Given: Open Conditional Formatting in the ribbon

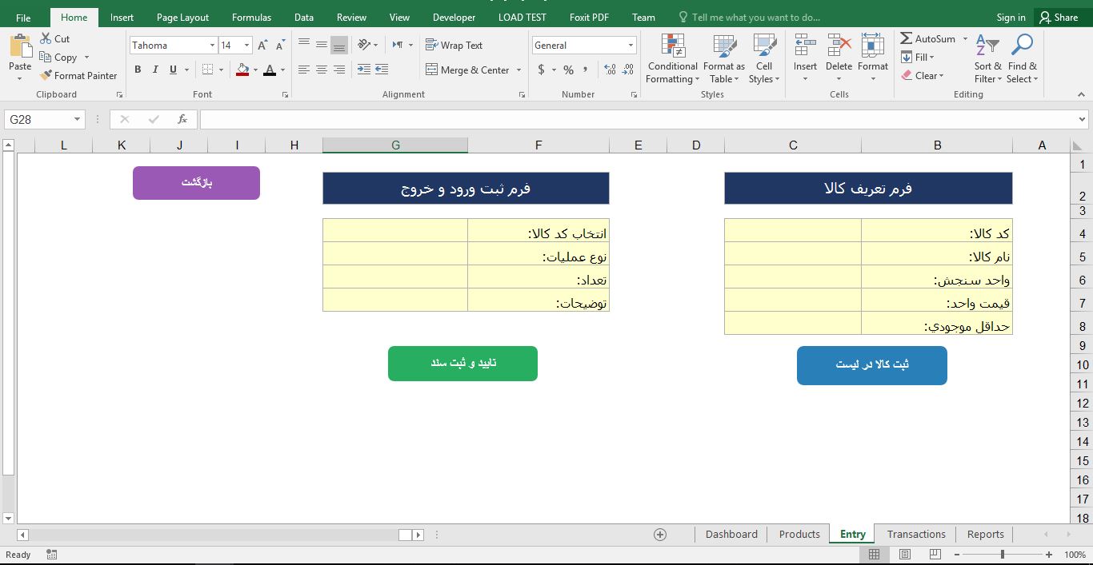Looking at the screenshot, I should (x=671, y=58).
